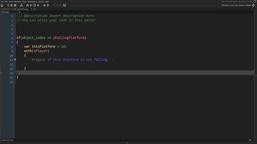Image resolution: width=257 pixels, height=144 pixels.
Task: Expand the folded #region on line 11
Action: coord(15,60)
